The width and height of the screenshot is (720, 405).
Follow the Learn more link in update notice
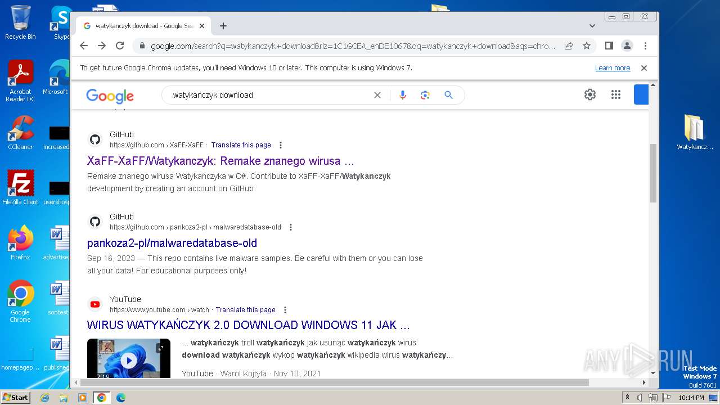click(613, 68)
